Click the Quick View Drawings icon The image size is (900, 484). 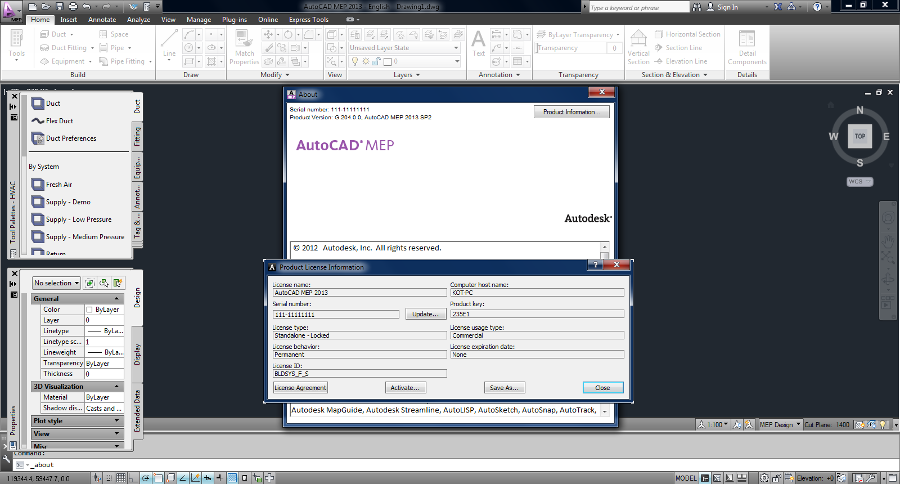point(742,478)
